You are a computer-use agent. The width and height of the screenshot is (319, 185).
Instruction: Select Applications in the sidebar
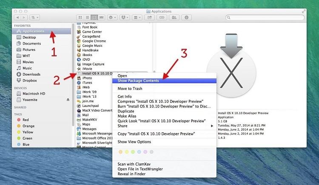pos(42,31)
